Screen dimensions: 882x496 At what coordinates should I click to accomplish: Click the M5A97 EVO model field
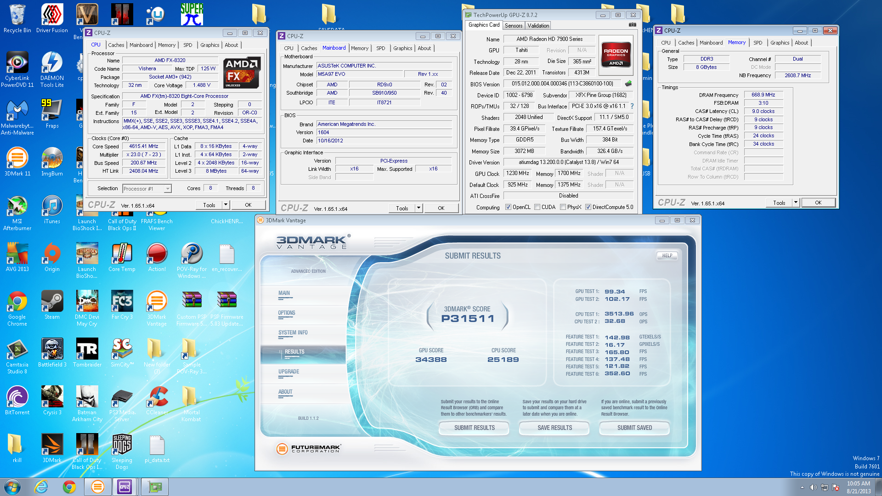pyautogui.click(x=360, y=74)
